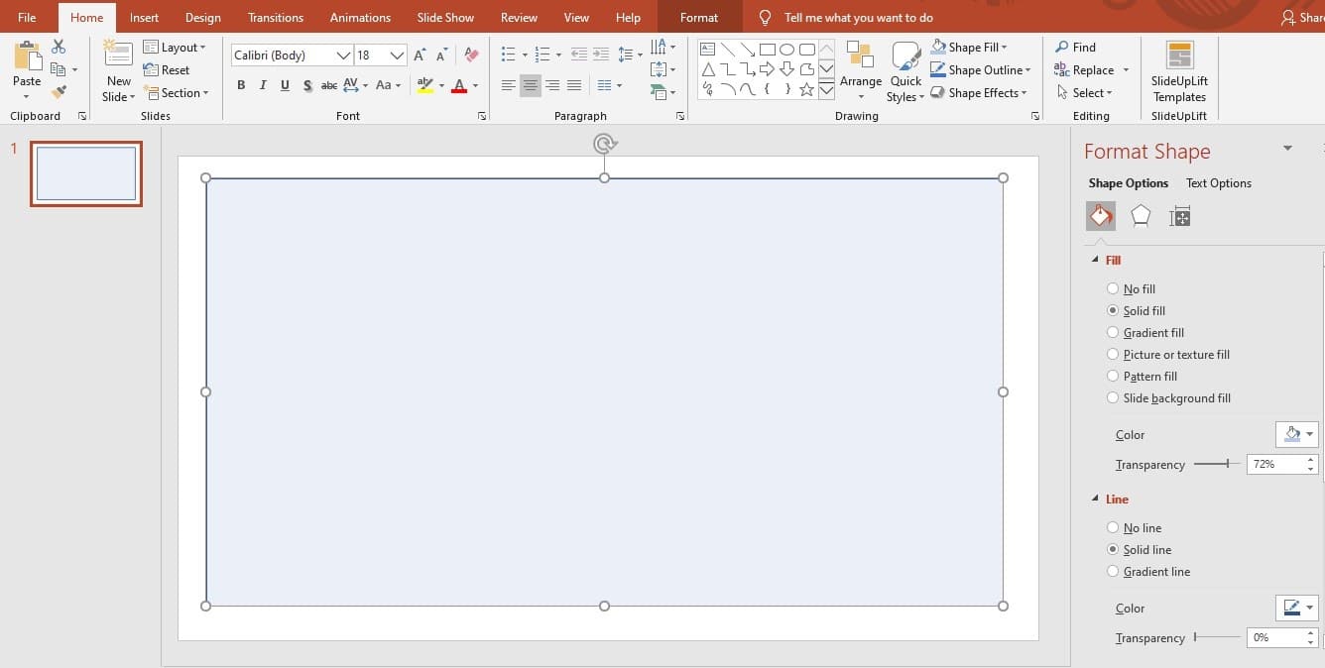Apply Italic formatting to text
Screen dimensions: 1325x668
pos(263,85)
